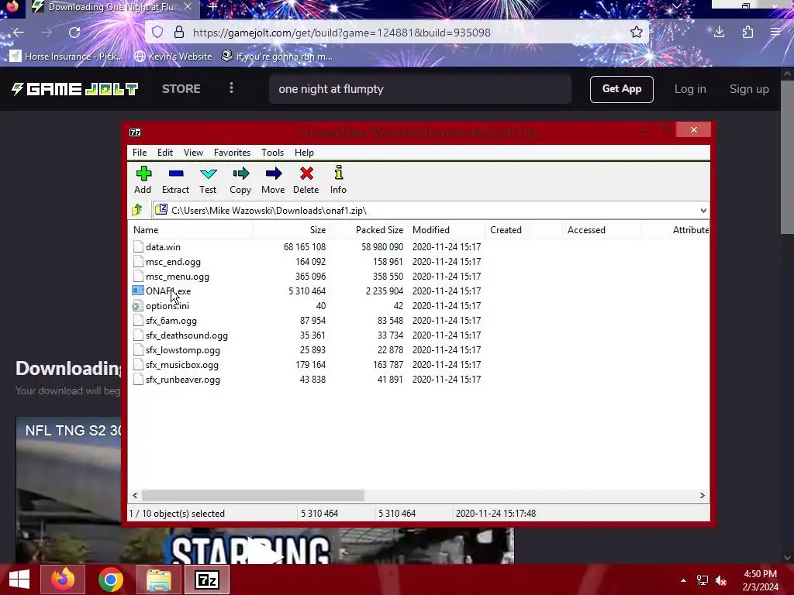Open the Edit menu in 7-Zip
794x595 pixels.
tap(165, 153)
